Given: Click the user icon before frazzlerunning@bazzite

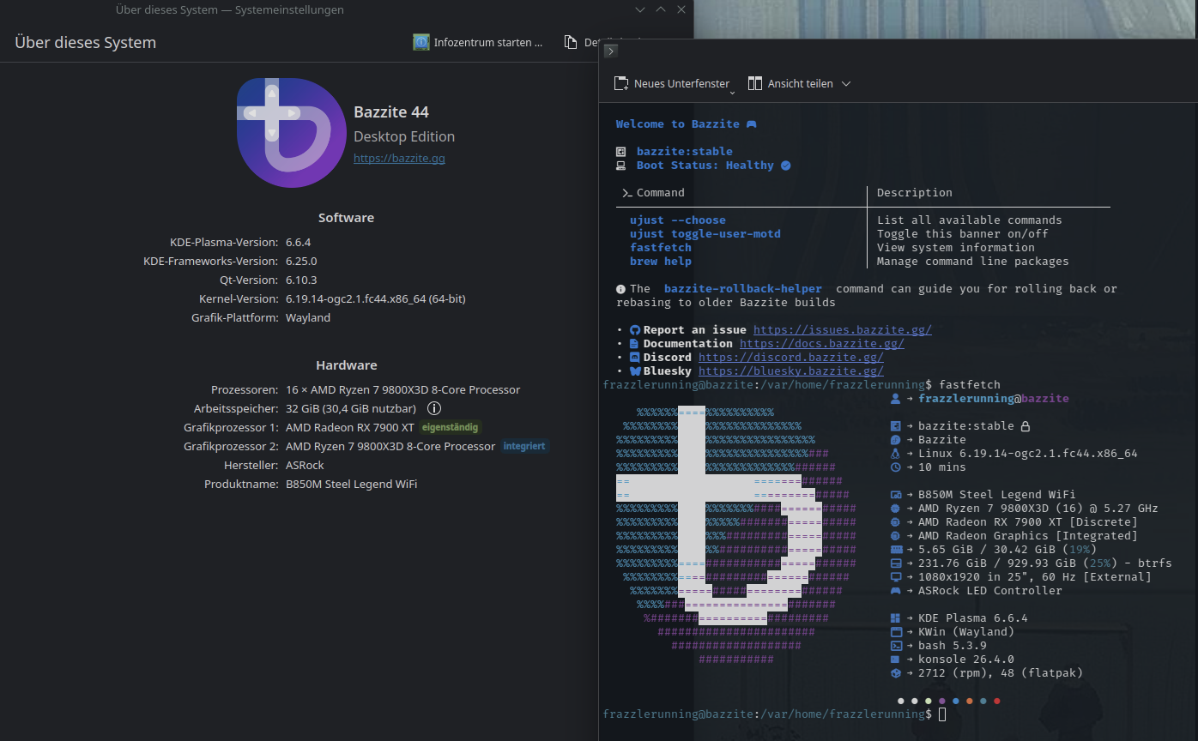Looking at the screenshot, I should 896,399.
